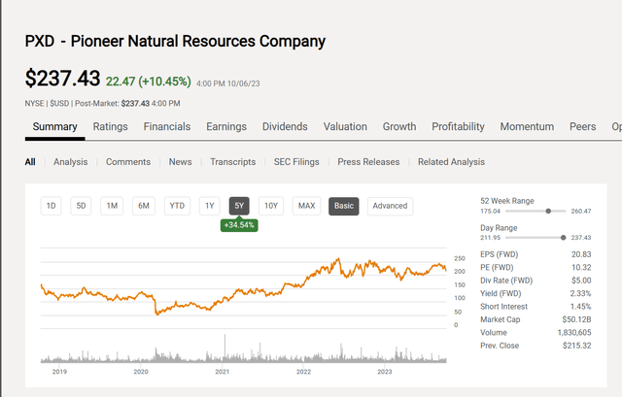This screenshot has height=397, width=622.
Task: Switch chart to Basic mode
Action: (344, 206)
